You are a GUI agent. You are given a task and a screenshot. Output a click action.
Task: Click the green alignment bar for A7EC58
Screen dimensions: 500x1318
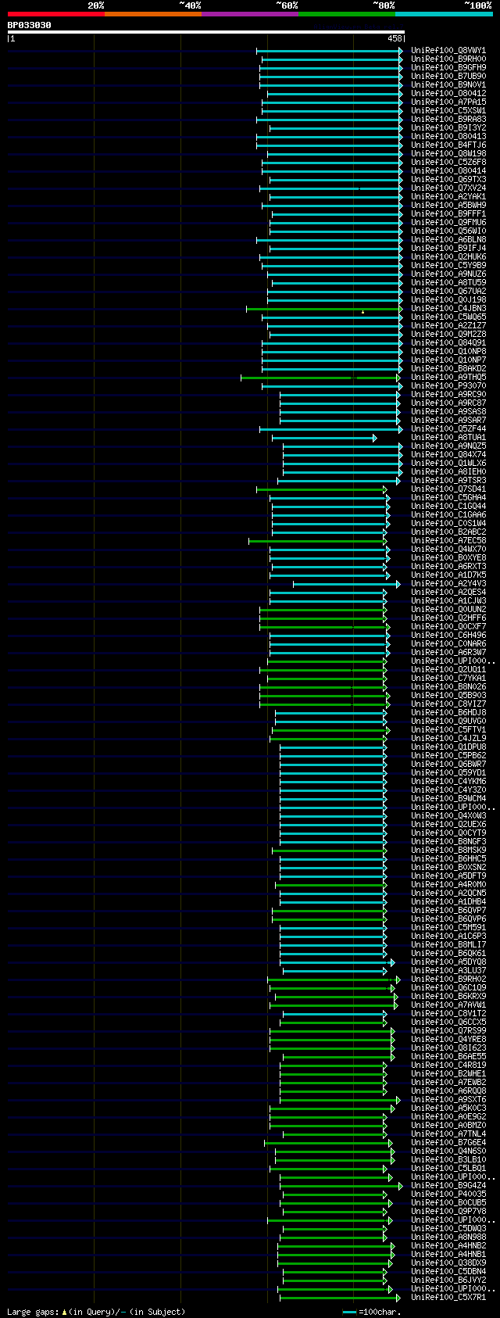[318, 541]
